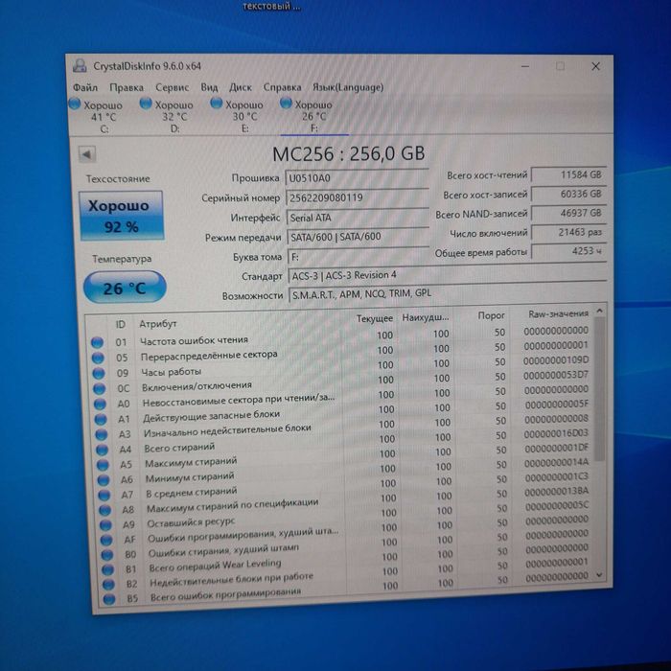Open the Вид menu

[209, 88]
